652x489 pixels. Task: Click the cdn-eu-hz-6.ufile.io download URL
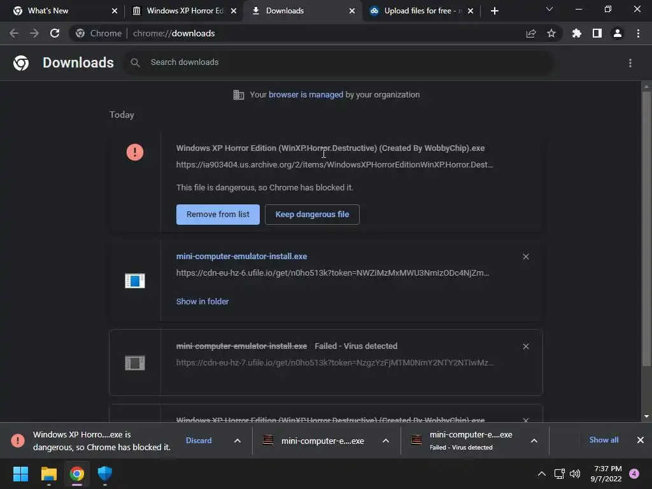pyautogui.click(x=332, y=273)
